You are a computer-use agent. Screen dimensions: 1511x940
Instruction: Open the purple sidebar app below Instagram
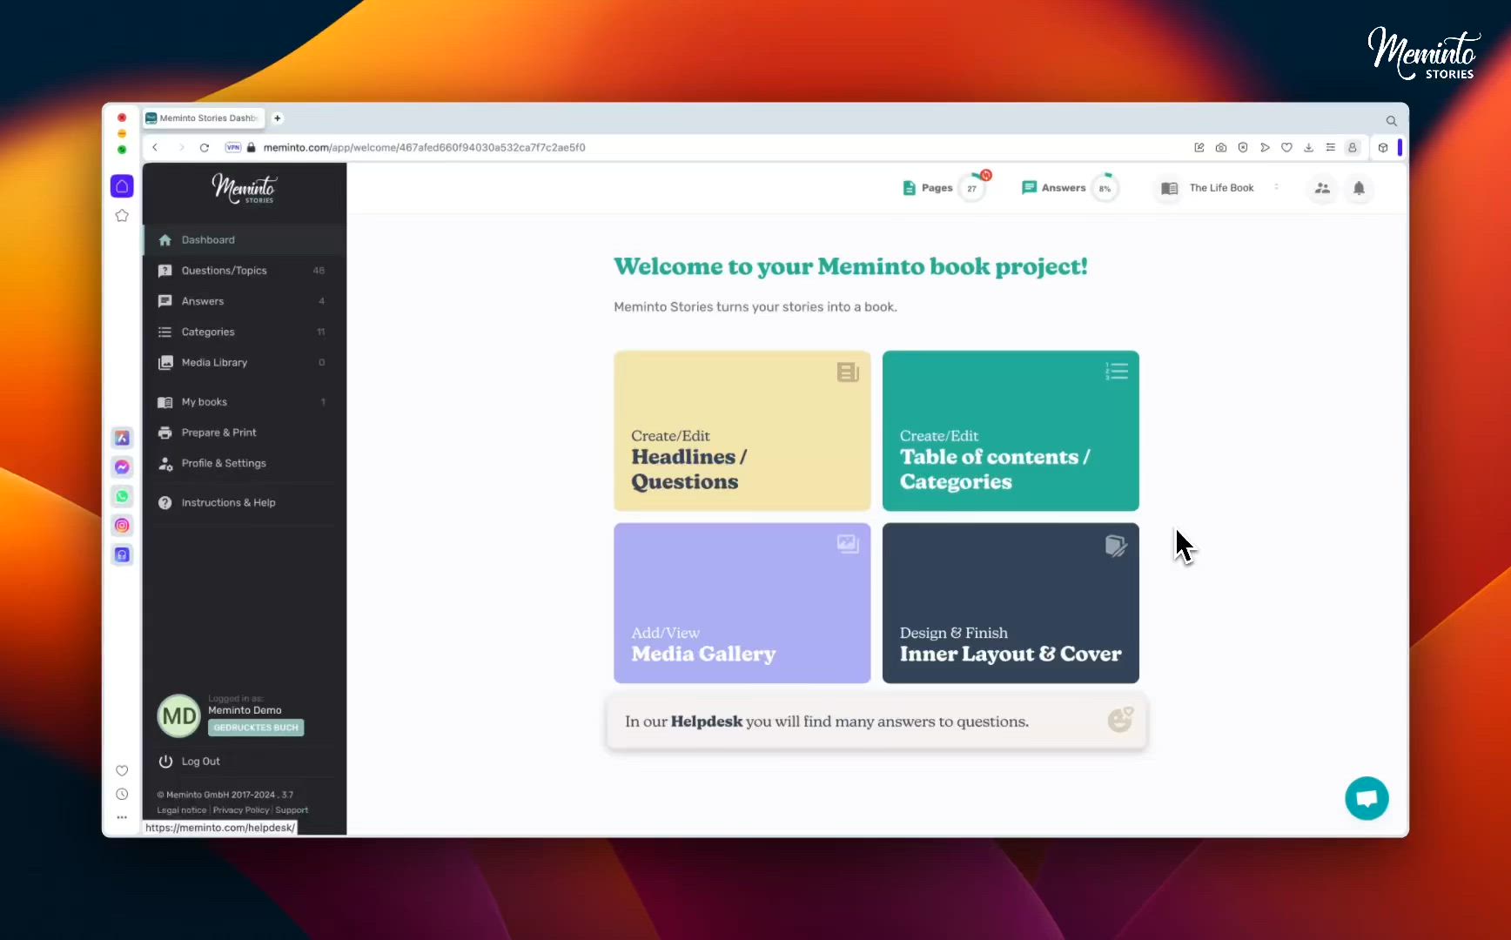click(122, 554)
